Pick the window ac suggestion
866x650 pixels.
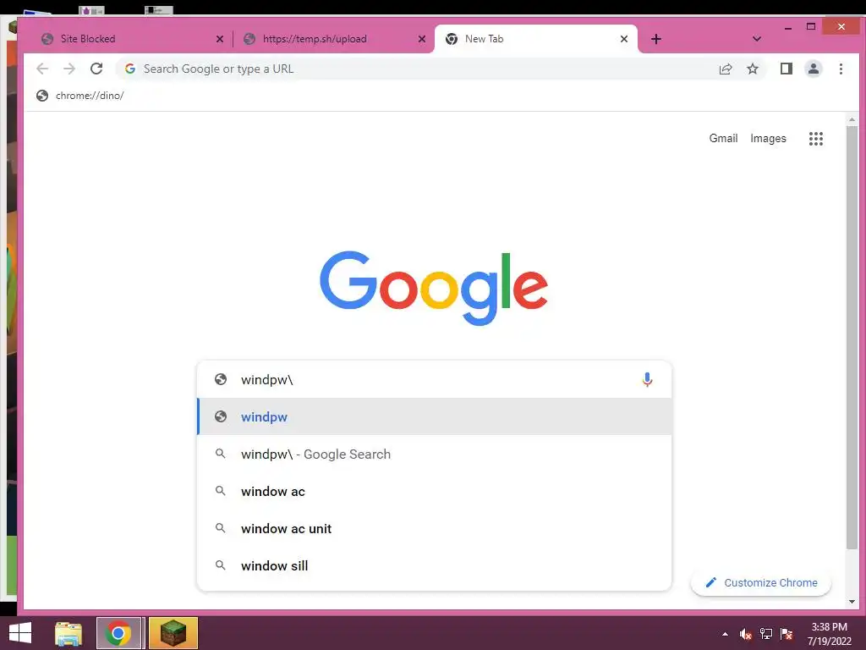[434, 492]
